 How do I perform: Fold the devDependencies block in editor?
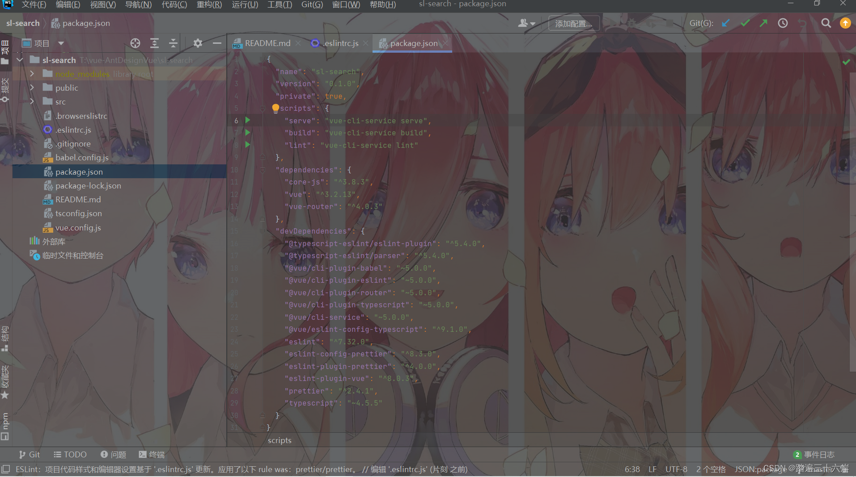[263, 231]
